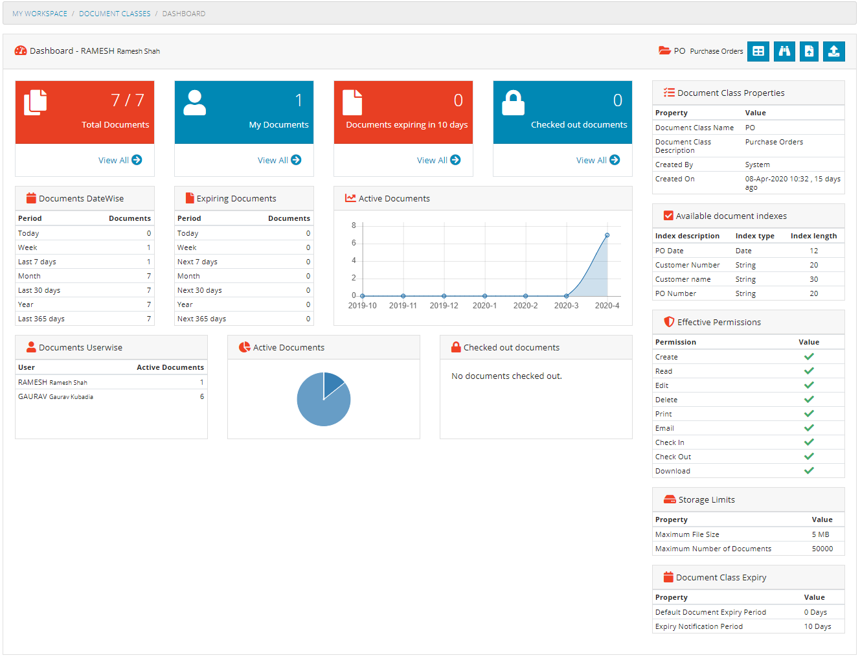Click the add new document icon
This screenshot has height=662, width=860.
click(809, 51)
